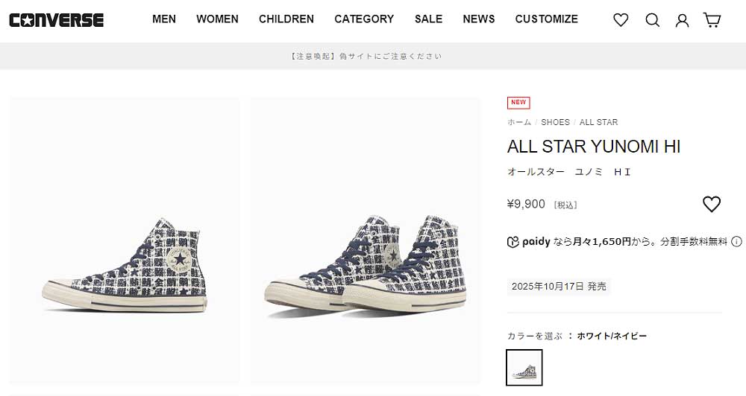Click the Converse logo
The height and width of the screenshot is (396, 746).
[x=57, y=20]
